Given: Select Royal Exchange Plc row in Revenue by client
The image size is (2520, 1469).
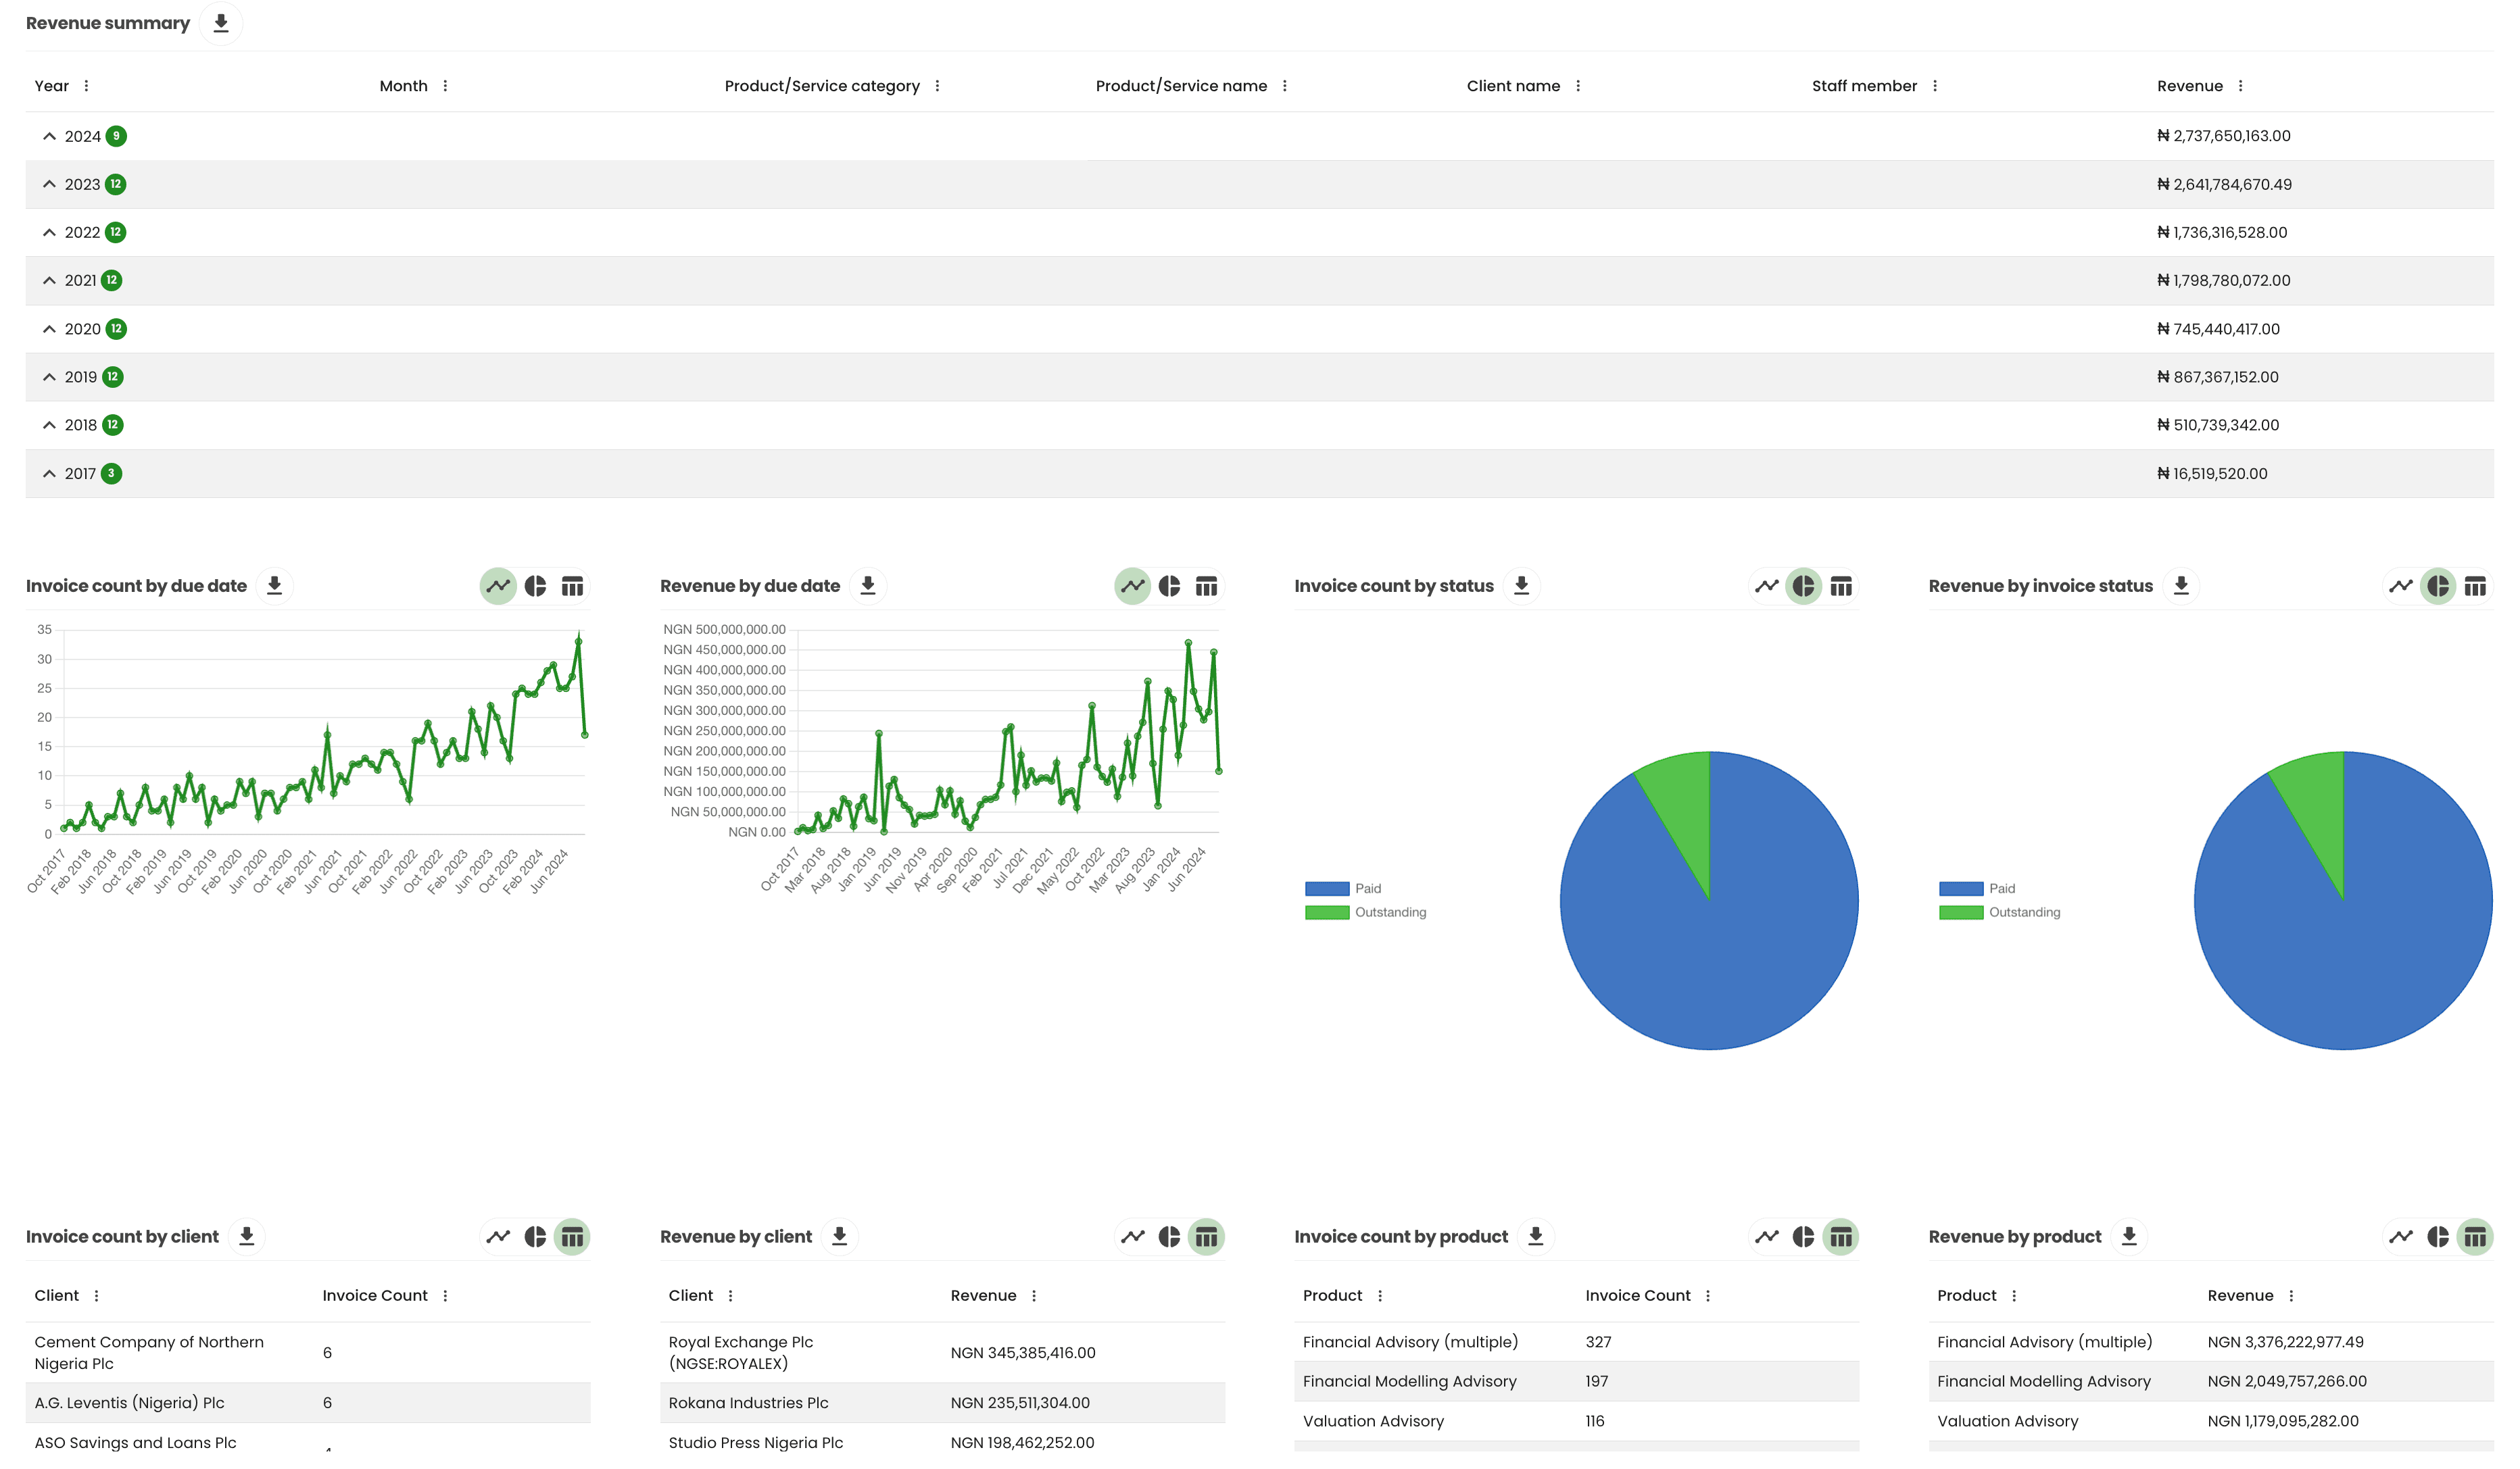Looking at the screenshot, I should pos(942,1353).
